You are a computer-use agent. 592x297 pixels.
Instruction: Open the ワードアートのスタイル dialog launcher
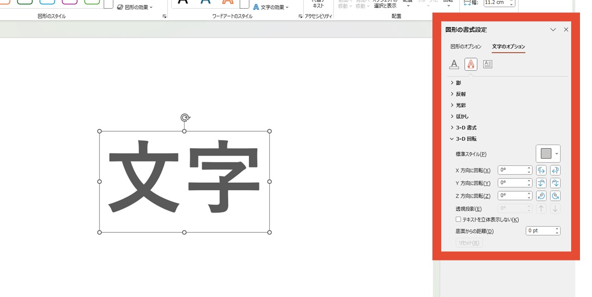(x=300, y=17)
